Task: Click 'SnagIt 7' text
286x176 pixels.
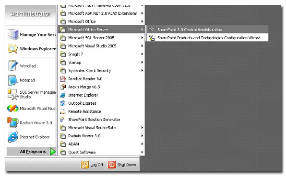Action: [75, 54]
